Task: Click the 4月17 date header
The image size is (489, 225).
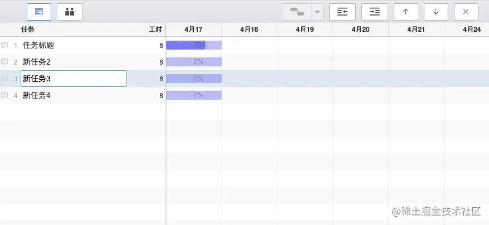Action: coord(193,30)
